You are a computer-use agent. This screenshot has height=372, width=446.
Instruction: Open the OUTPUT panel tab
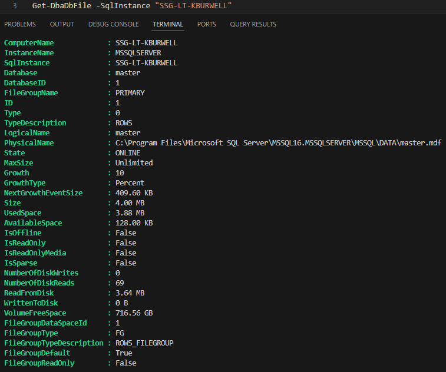tap(62, 24)
